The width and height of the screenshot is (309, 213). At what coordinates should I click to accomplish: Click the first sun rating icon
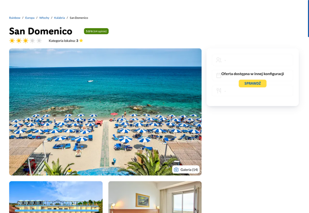12,41
